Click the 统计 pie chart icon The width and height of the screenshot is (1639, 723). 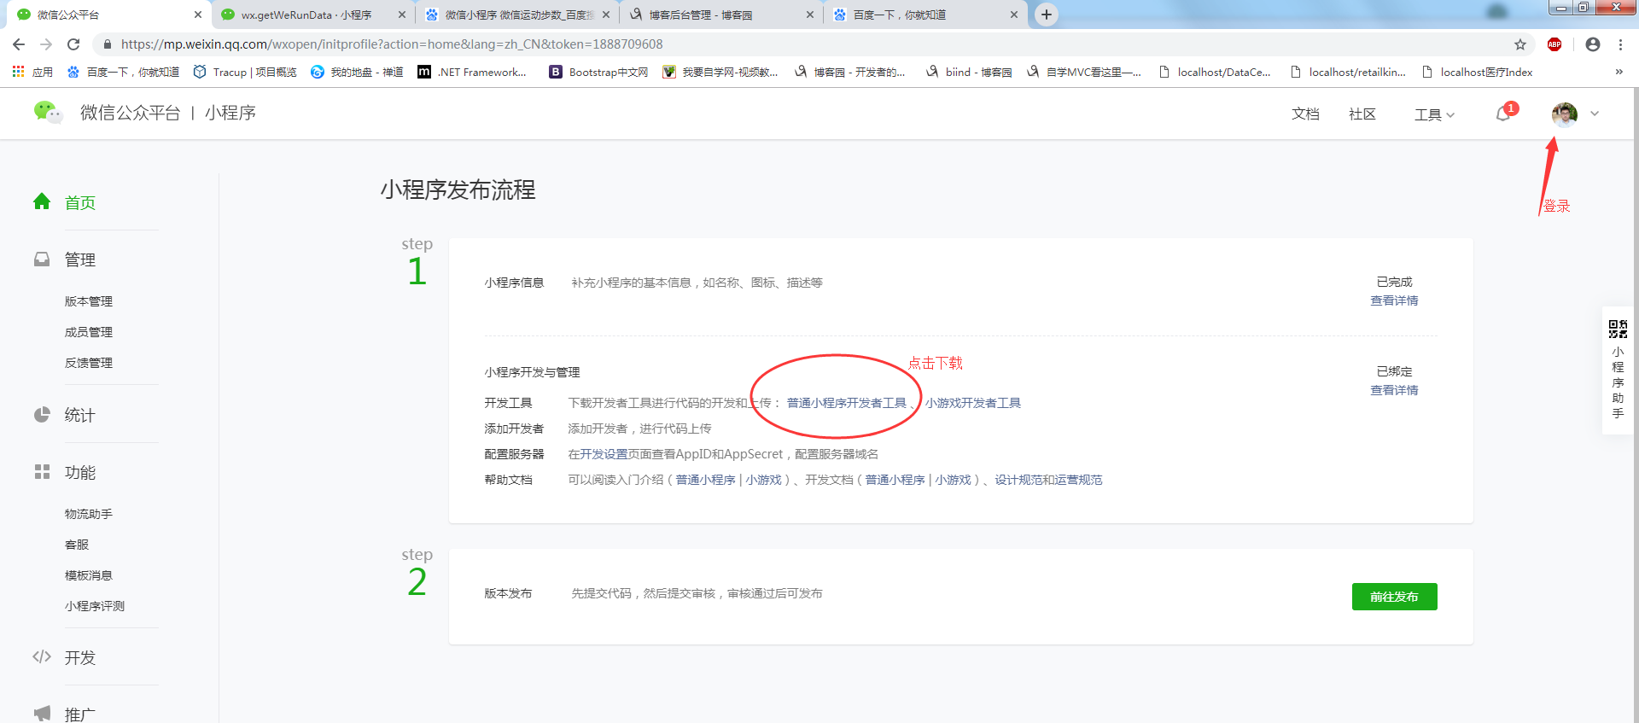(42, 414)
